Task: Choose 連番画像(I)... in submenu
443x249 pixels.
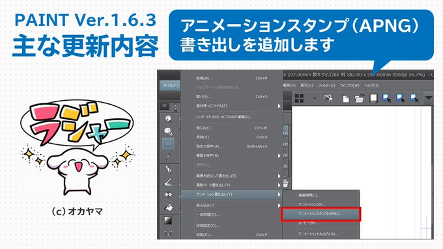Action: (x=321, y=195)
